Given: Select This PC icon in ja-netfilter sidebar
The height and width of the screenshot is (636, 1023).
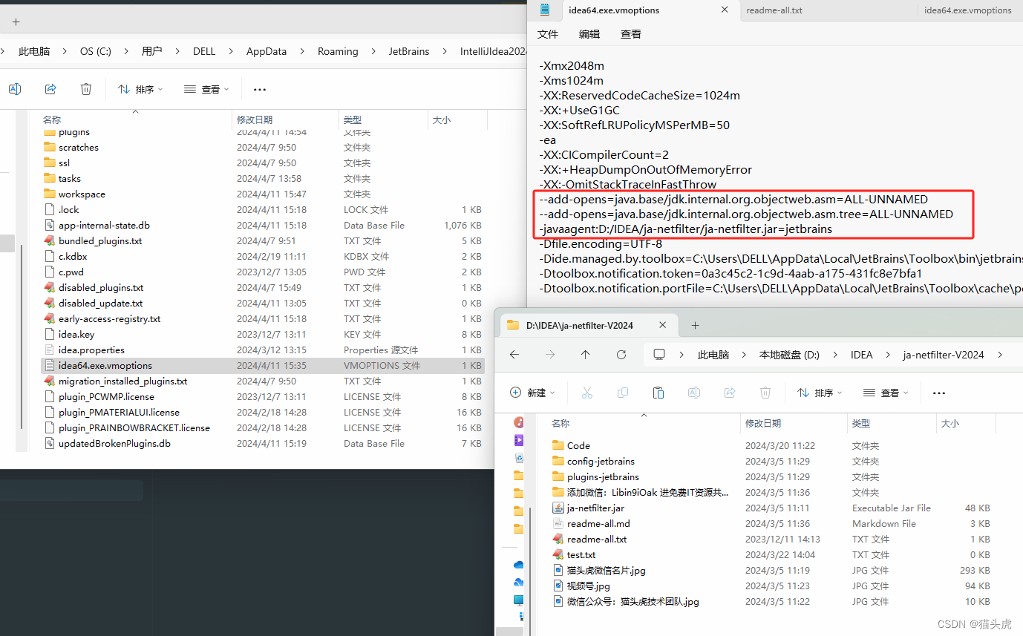Looking at the screenshot, I should [519, 600].
